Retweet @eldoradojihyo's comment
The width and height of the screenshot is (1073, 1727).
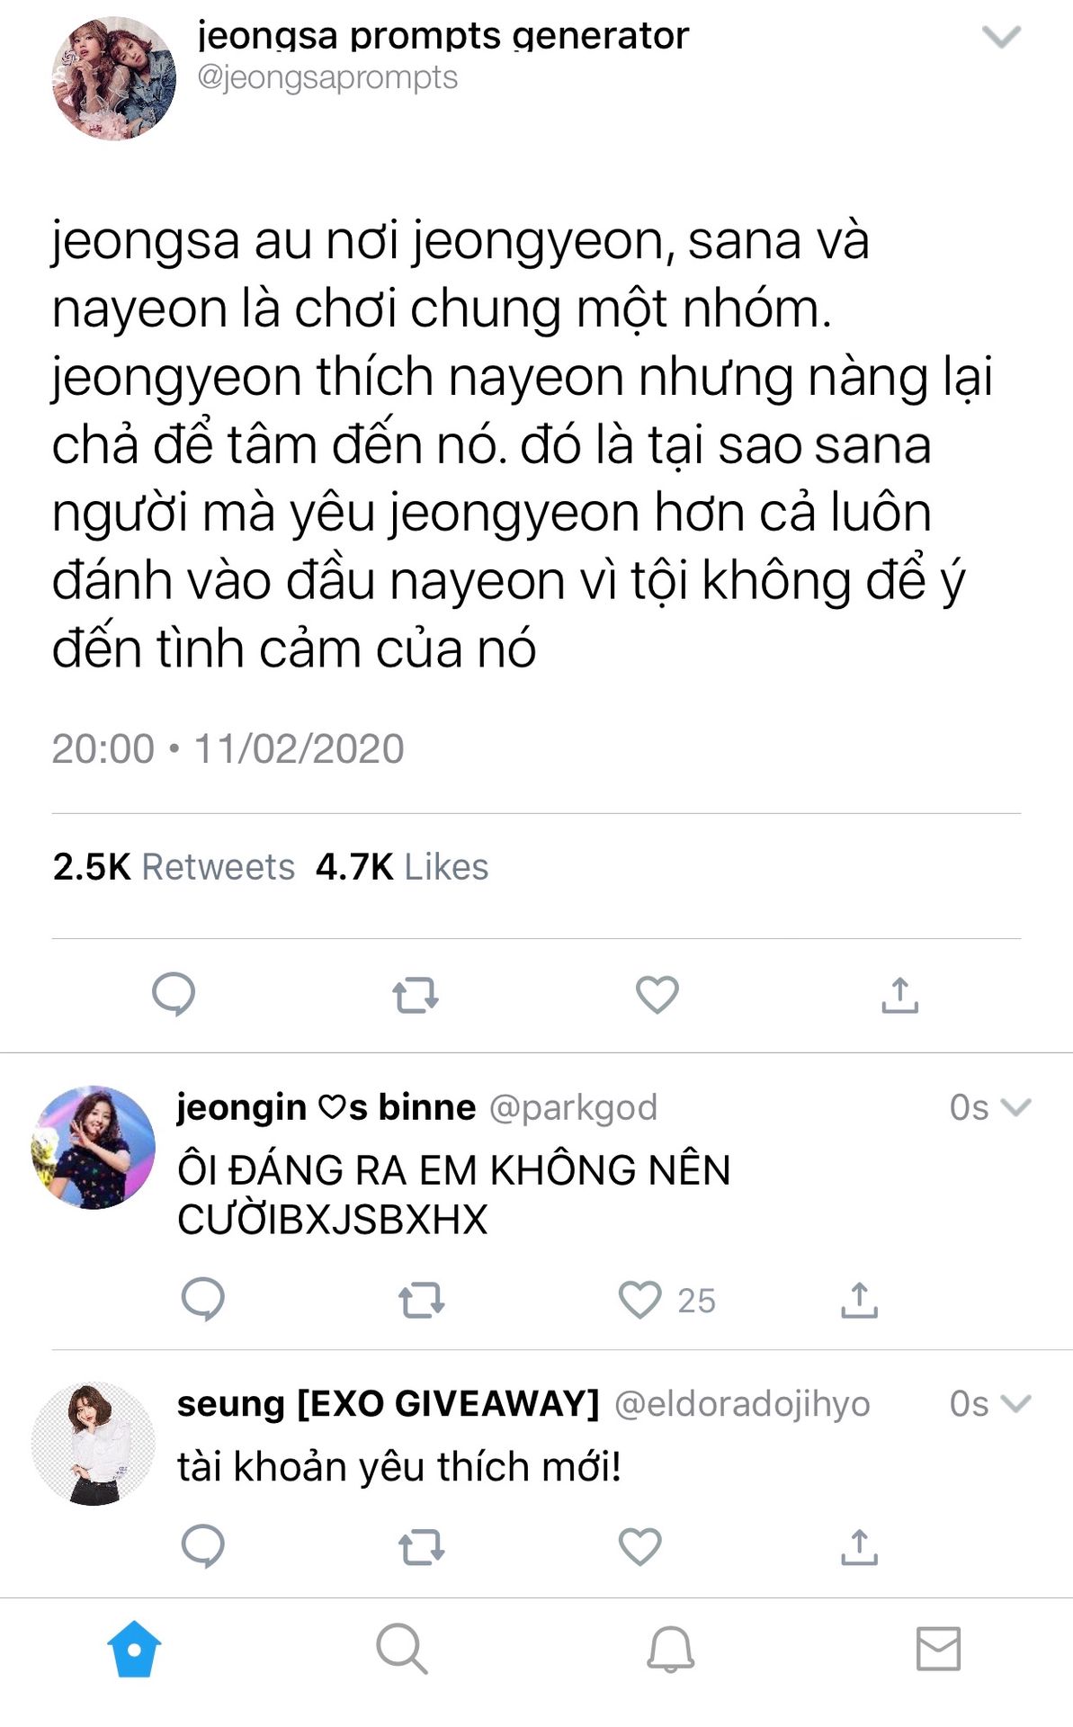coord(421,1548)
